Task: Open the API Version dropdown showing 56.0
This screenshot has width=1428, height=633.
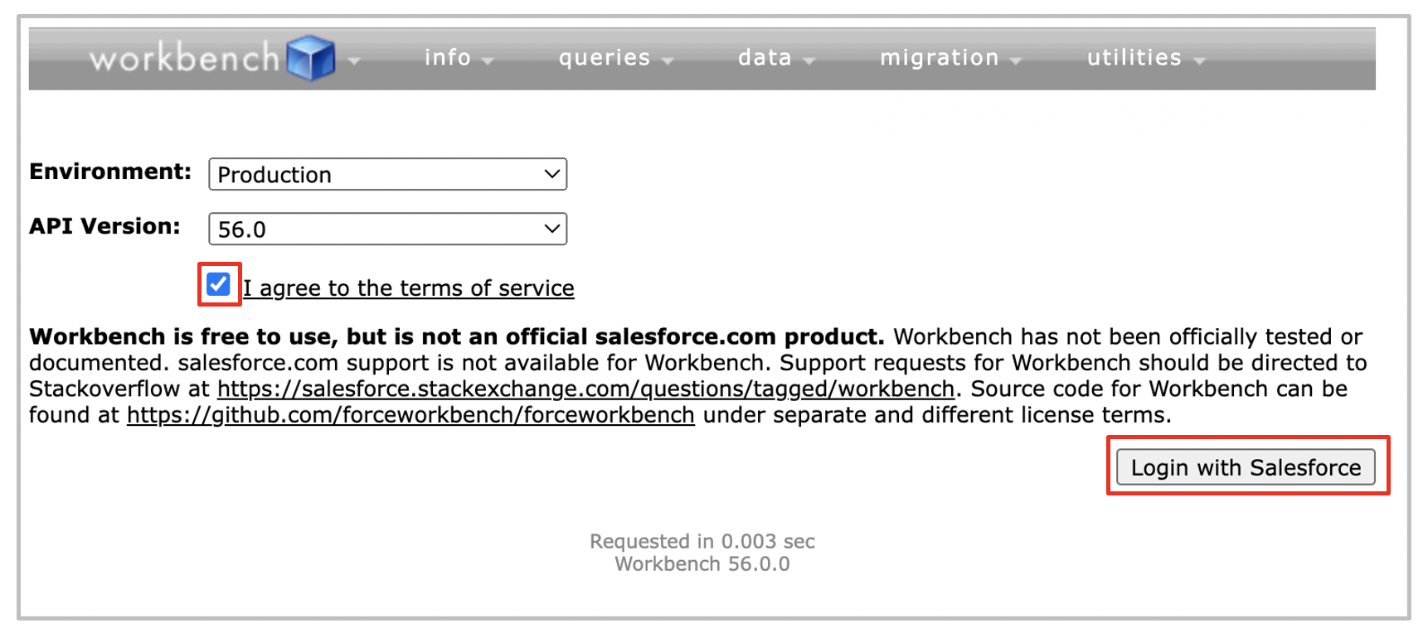Action: tap(387, 229)
